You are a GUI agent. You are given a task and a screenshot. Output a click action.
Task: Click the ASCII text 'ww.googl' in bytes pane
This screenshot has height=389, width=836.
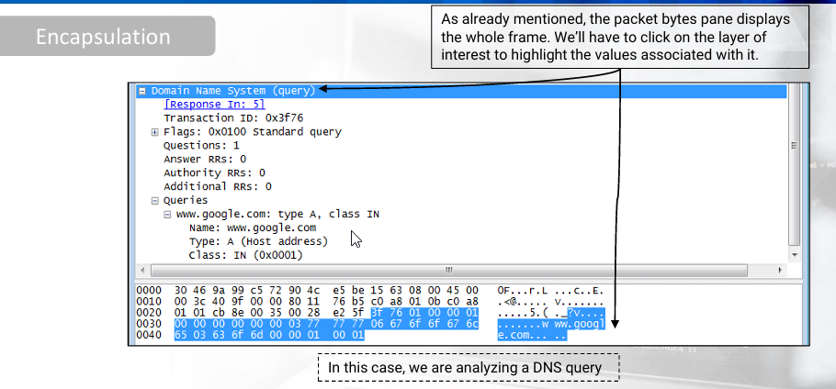(x=580, y=324)
